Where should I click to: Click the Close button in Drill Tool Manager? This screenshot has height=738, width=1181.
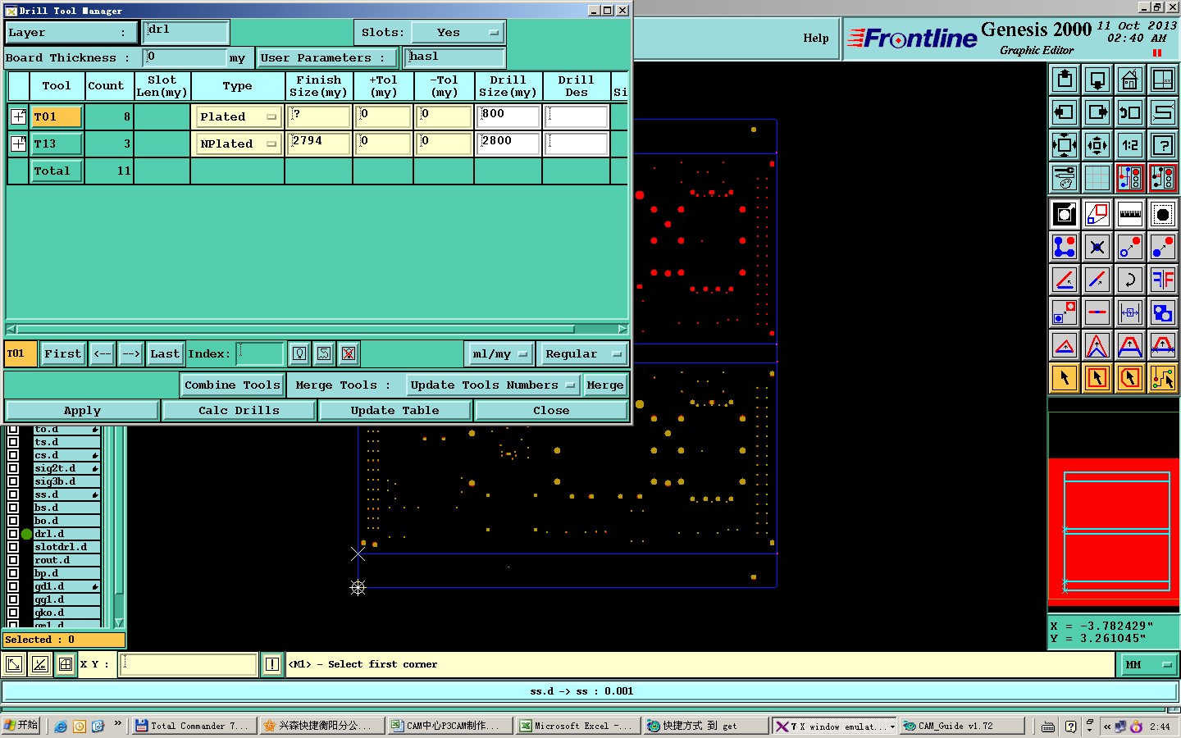click(x=551, y=411)
